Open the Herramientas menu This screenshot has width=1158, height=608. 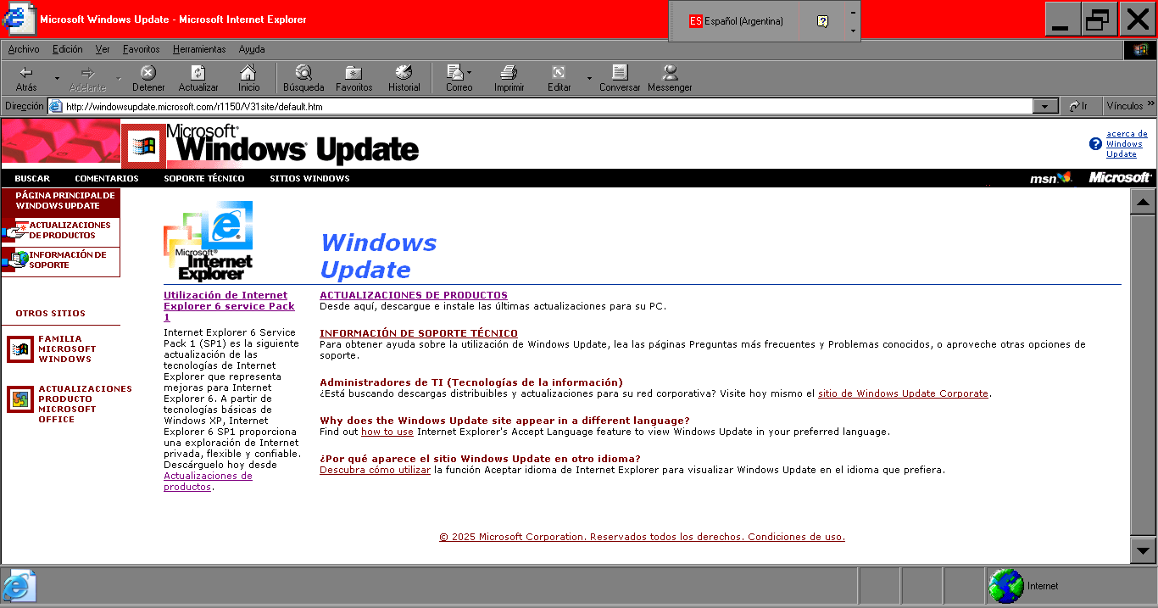click(198, 49)
